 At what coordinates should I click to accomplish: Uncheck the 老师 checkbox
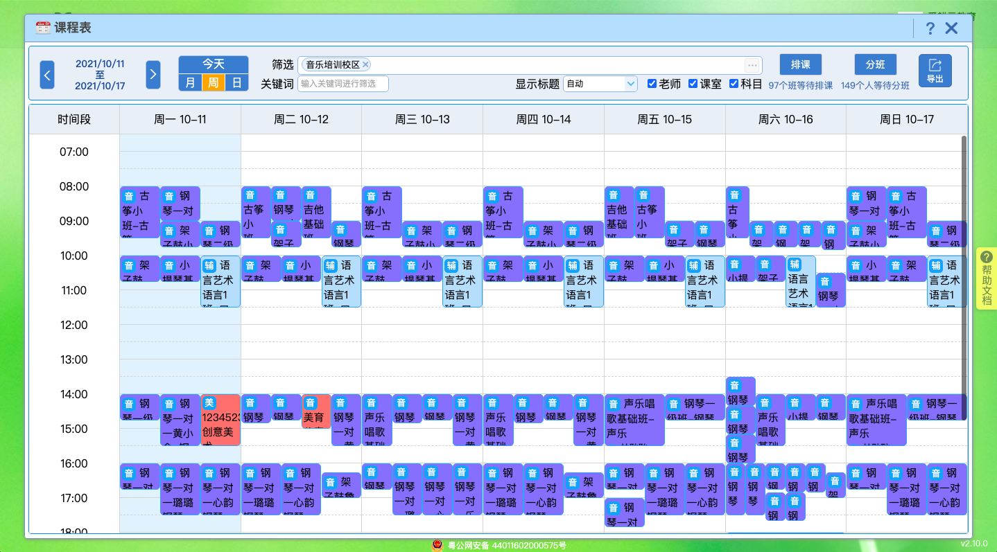coord(652,83)
